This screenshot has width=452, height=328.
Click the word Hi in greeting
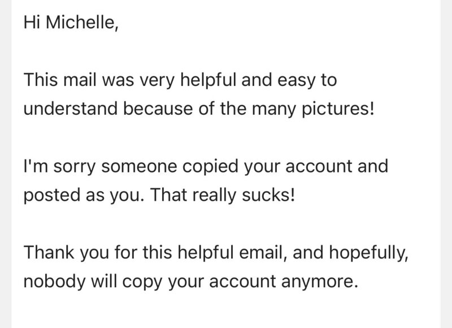(x=32, y=22)
